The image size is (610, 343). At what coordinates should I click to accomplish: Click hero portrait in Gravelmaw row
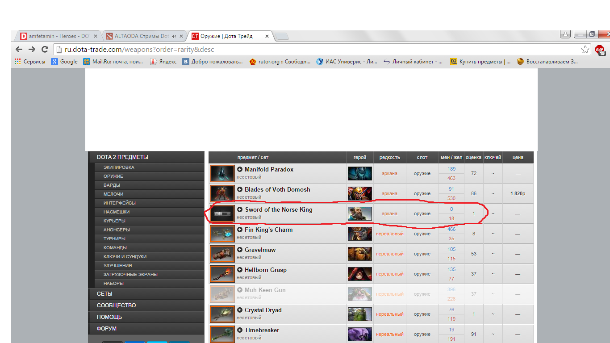tap(360, 254)
